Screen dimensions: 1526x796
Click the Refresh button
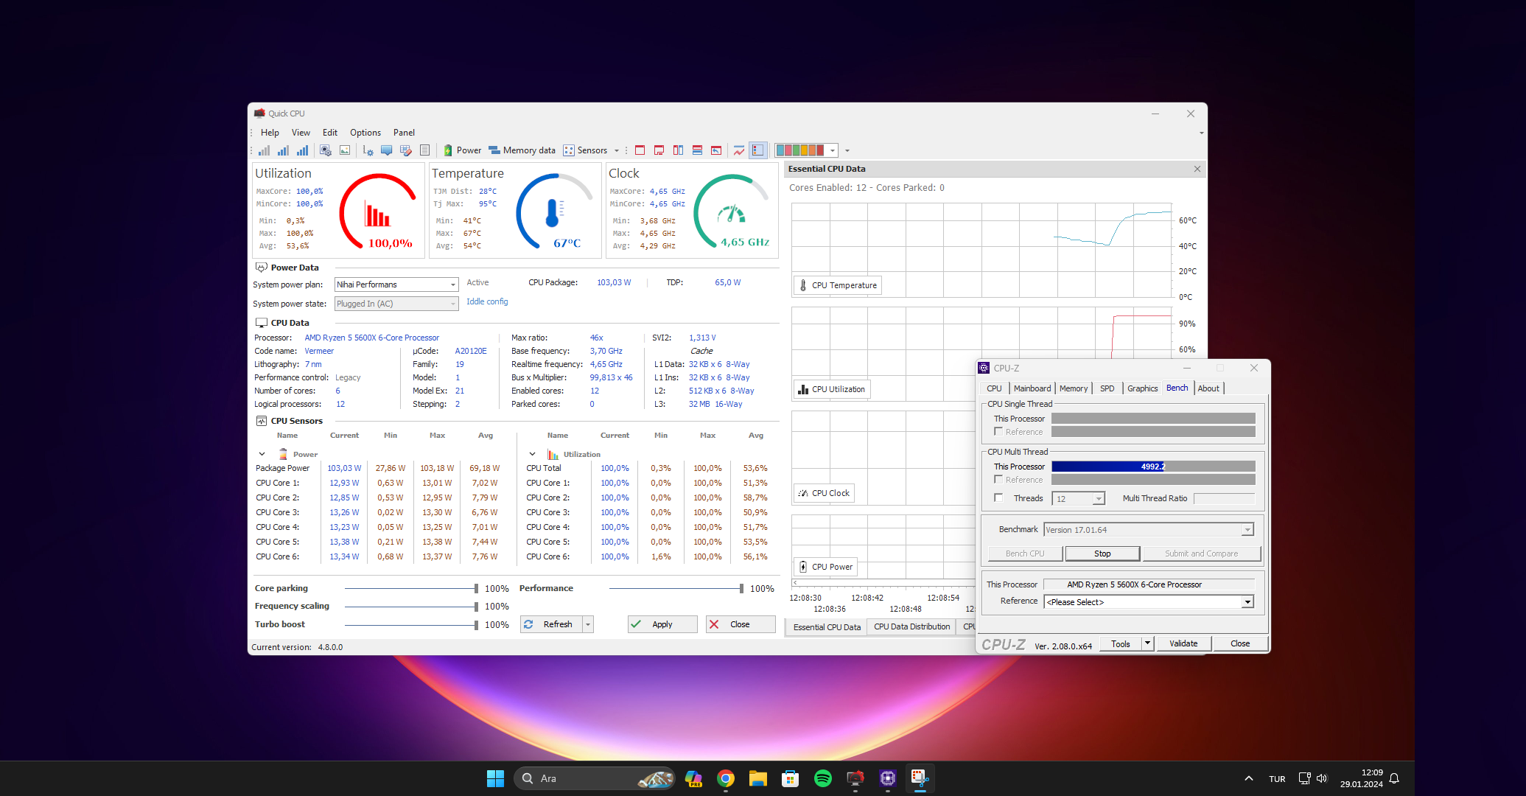point(551,624)
